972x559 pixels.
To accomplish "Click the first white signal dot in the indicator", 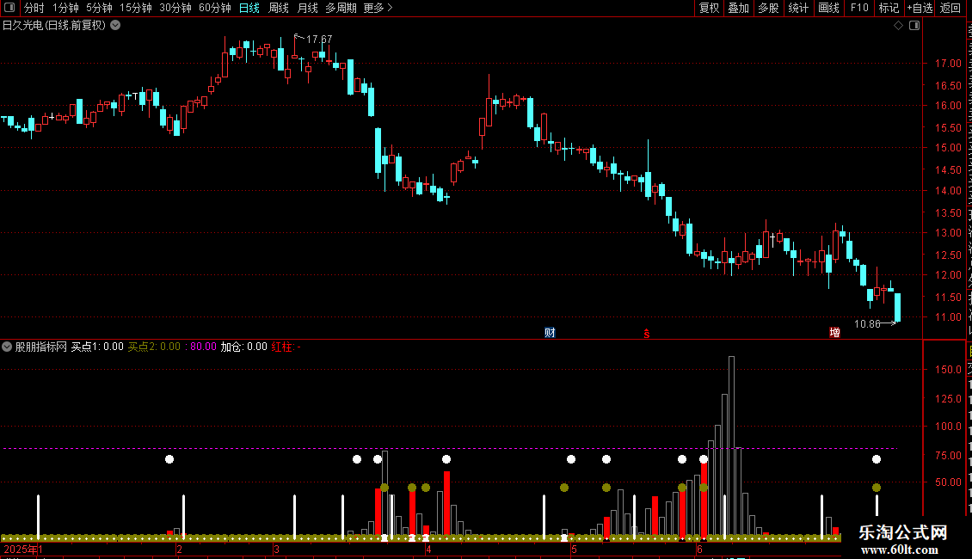I will pos(169,459).
